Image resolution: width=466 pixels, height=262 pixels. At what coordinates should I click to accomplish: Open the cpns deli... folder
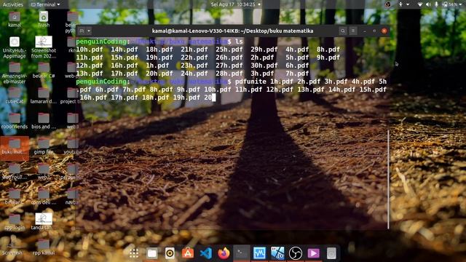click(44, 196)
